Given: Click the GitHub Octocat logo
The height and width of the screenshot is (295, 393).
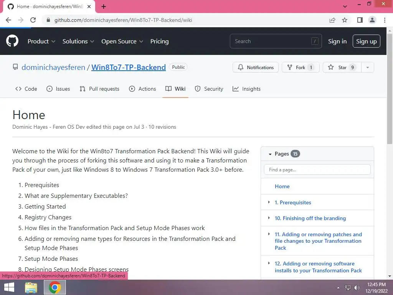Looking at the screenshot, I should click(x=12, y=41).
